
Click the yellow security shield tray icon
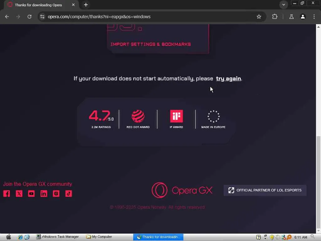(272, 237)
